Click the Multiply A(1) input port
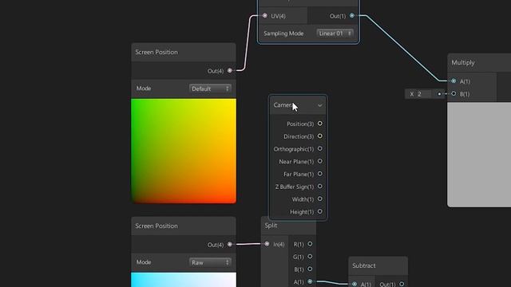This screenshot has height=287, width=511. tap(454, 81)
